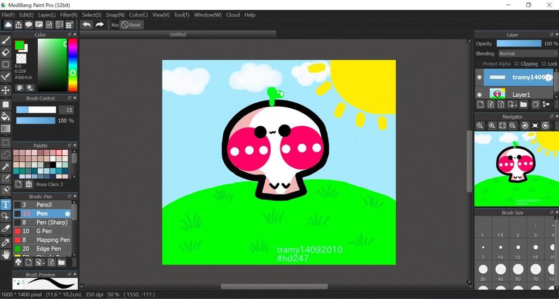Click the cloud icon in top toolbar
This screenshot has height=299, width=559.
tap(8, 25)
